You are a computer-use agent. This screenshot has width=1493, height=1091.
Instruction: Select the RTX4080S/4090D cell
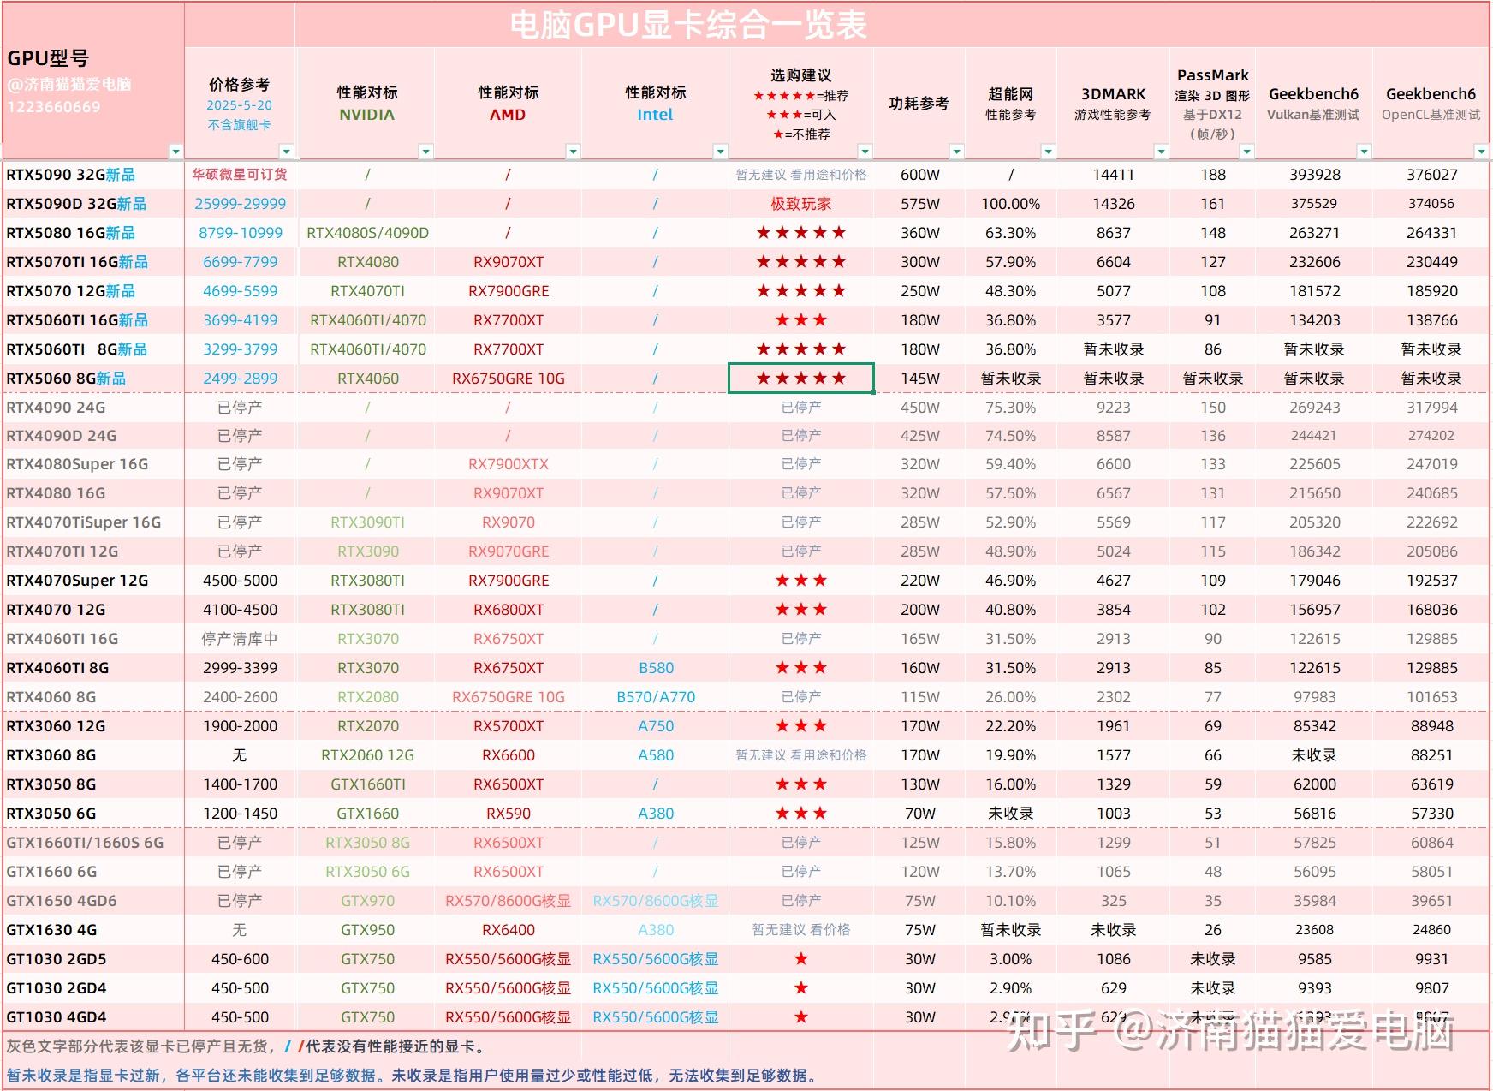(367, 233)
